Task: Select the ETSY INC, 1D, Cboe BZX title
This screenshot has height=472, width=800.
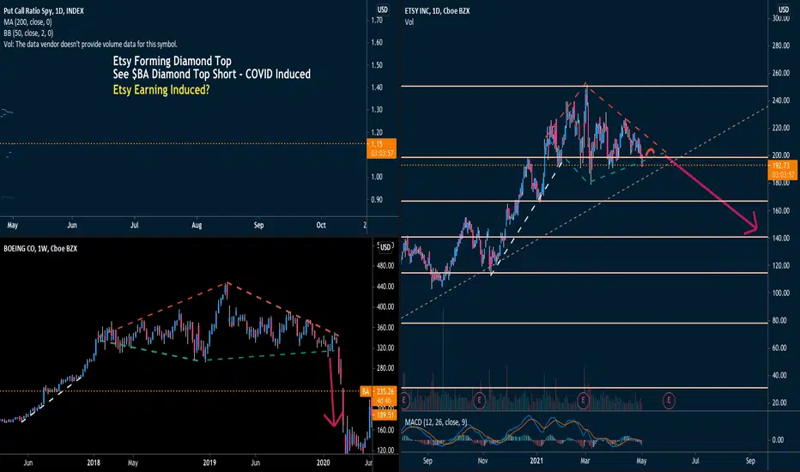Action: 437,10
